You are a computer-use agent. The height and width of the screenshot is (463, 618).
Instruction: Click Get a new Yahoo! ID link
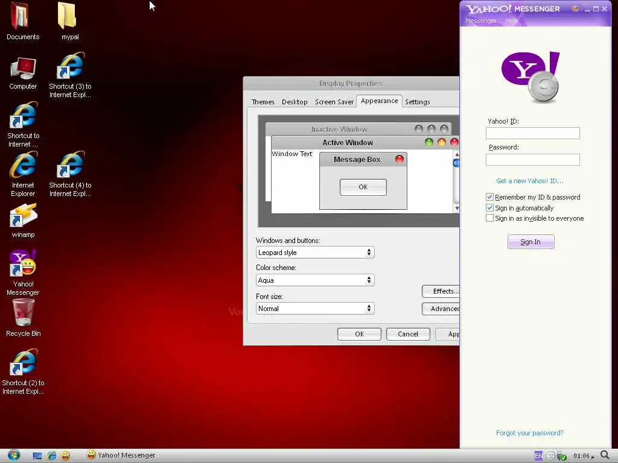pos(530,181)
